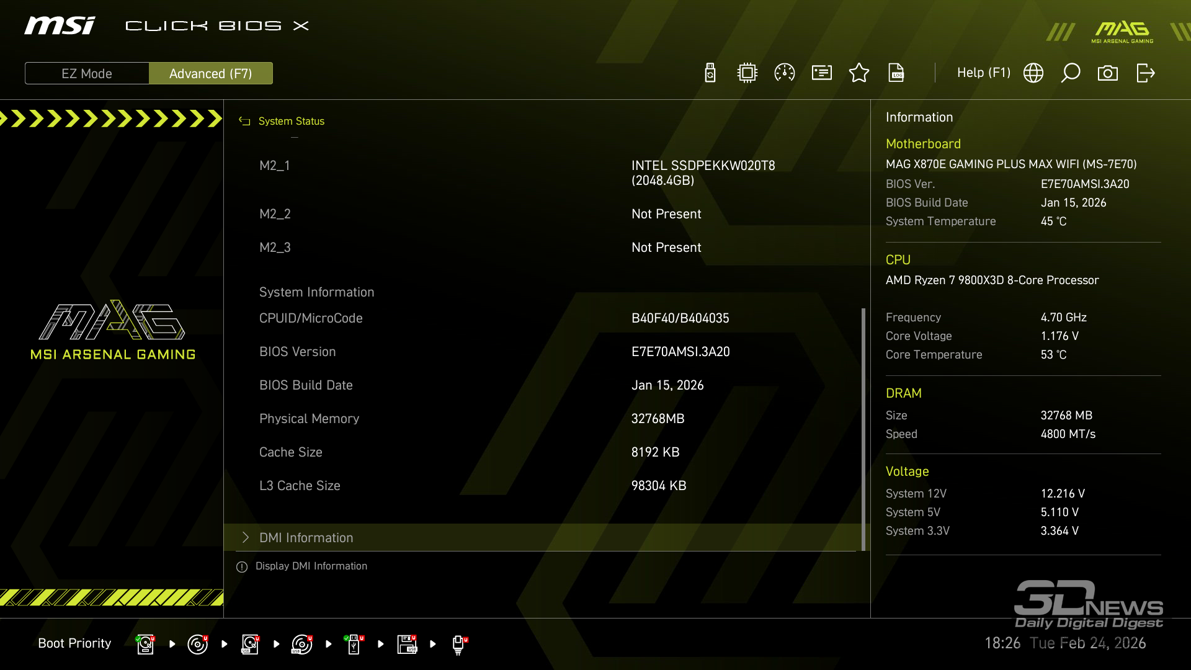Viewport: 1191px width, 670px height.
Task: Select the USB key boot device icon
Action: 354,644
